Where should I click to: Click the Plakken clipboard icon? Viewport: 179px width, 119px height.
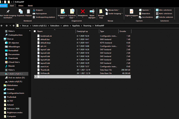[x=28, y=11]
